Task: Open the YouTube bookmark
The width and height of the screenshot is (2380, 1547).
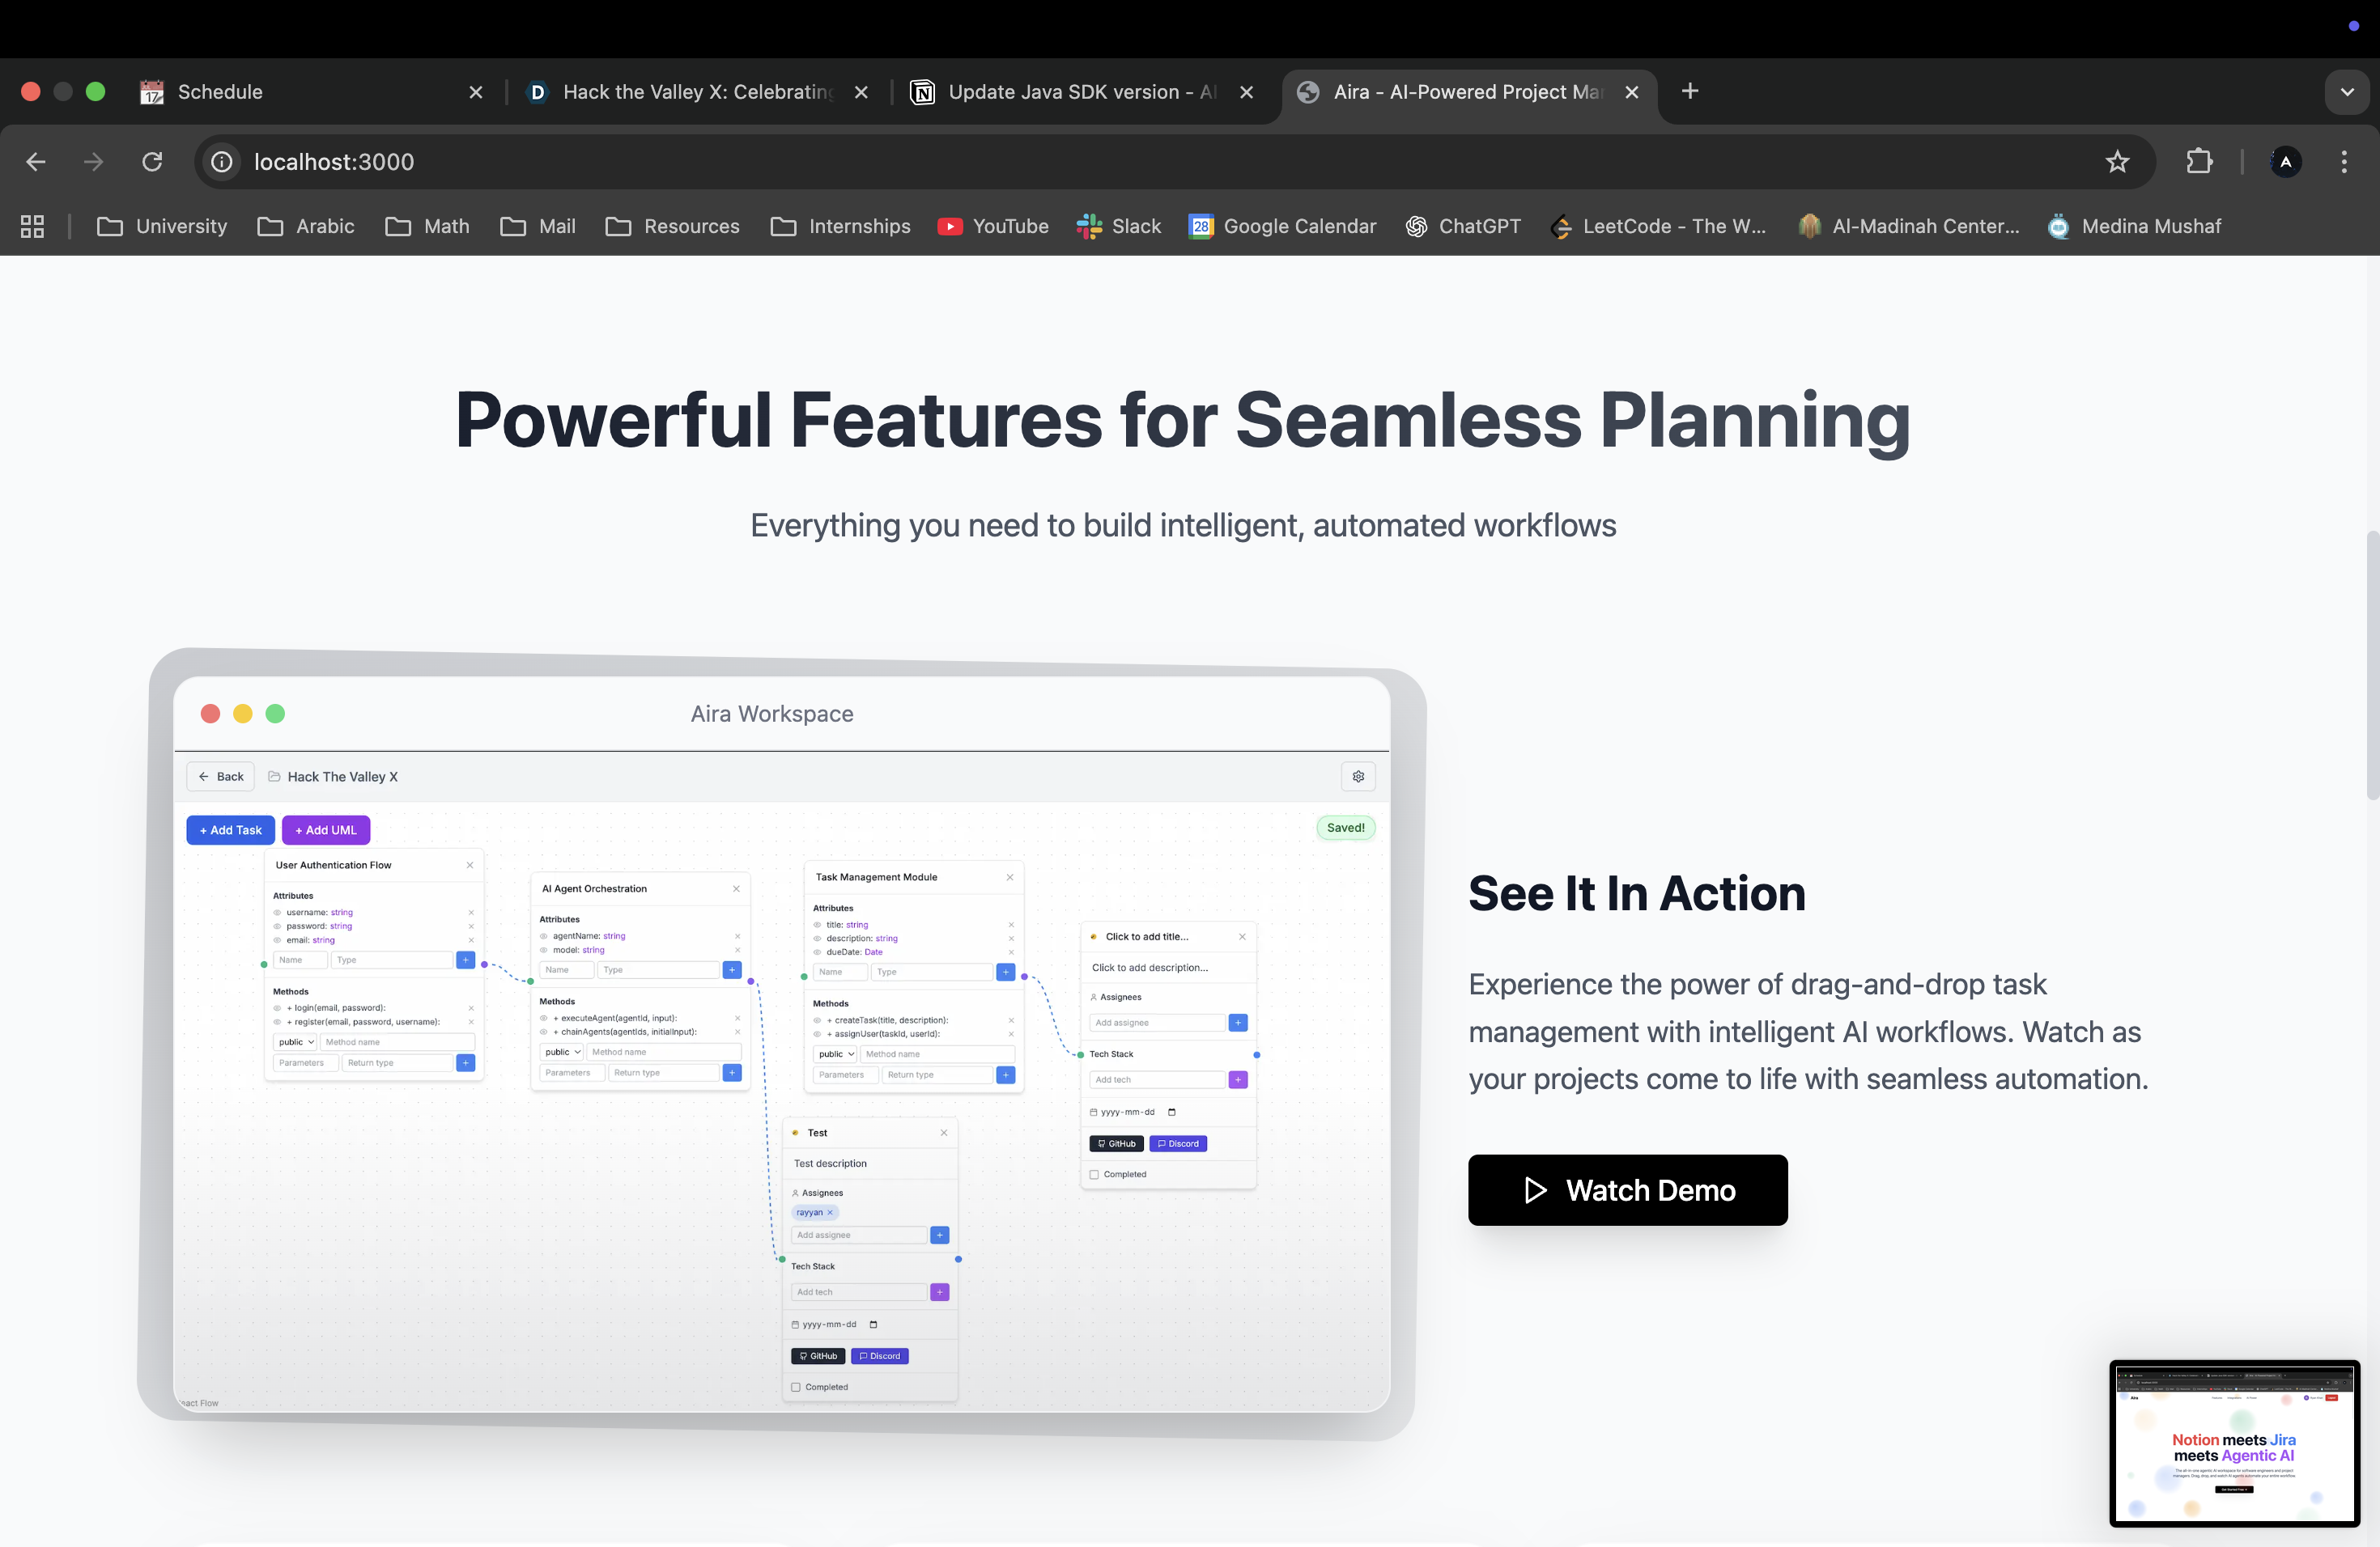Action: [x=993, y=227]
